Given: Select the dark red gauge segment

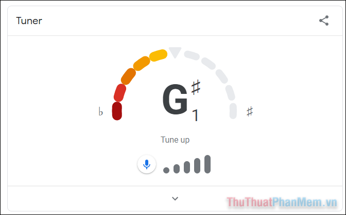Looking at the screenshot, I should point(117,111).
